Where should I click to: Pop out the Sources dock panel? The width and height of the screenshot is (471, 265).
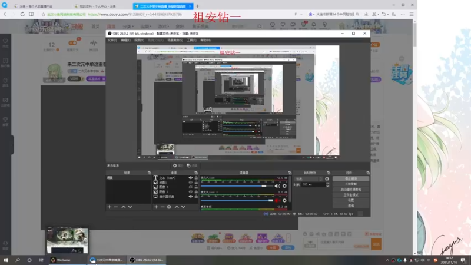pos(196,173)
